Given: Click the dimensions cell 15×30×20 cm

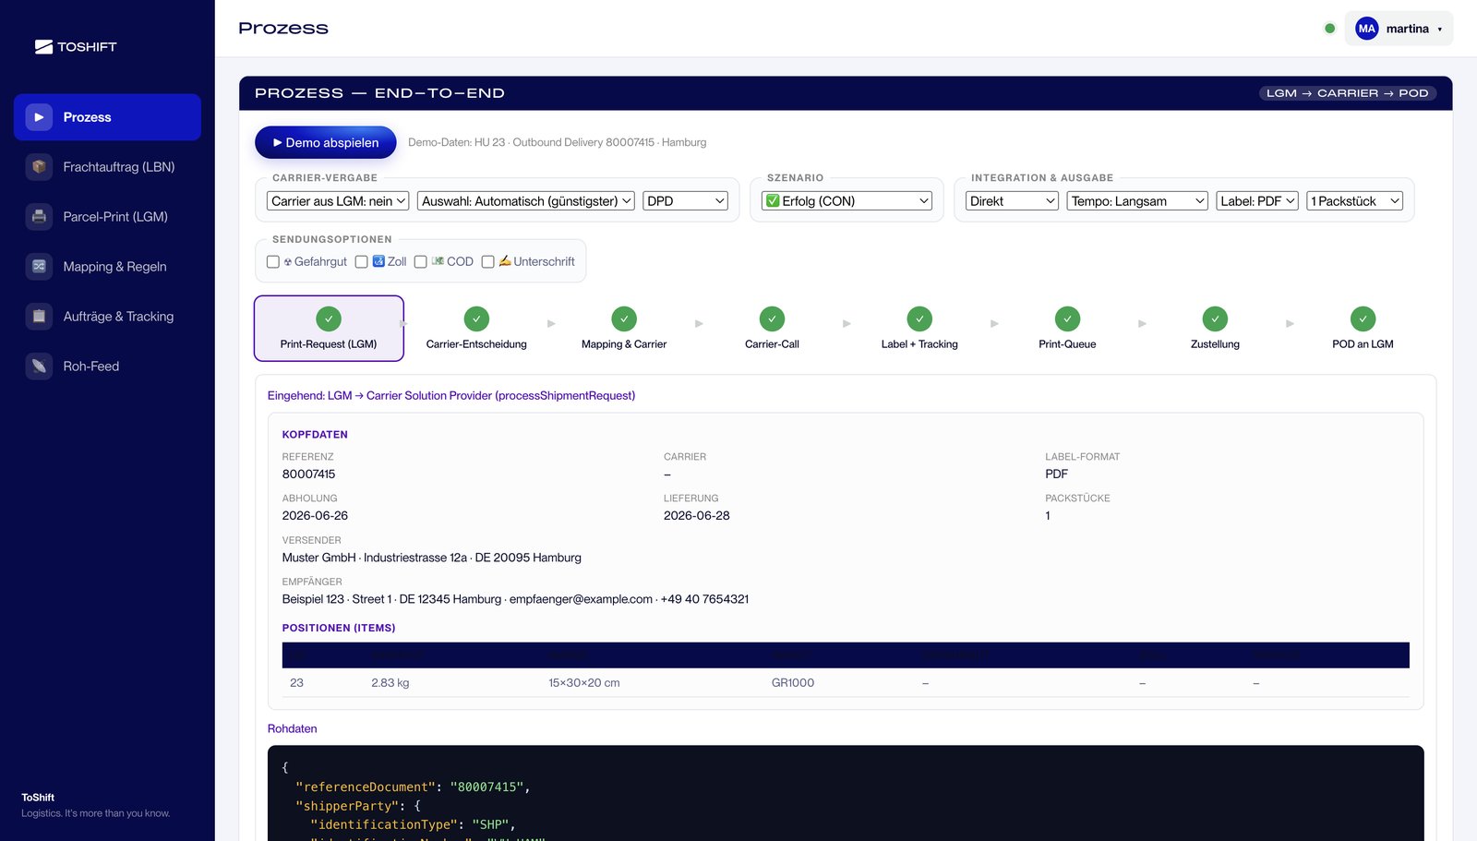Looking at the screenshot, I should tap(583, 683).
